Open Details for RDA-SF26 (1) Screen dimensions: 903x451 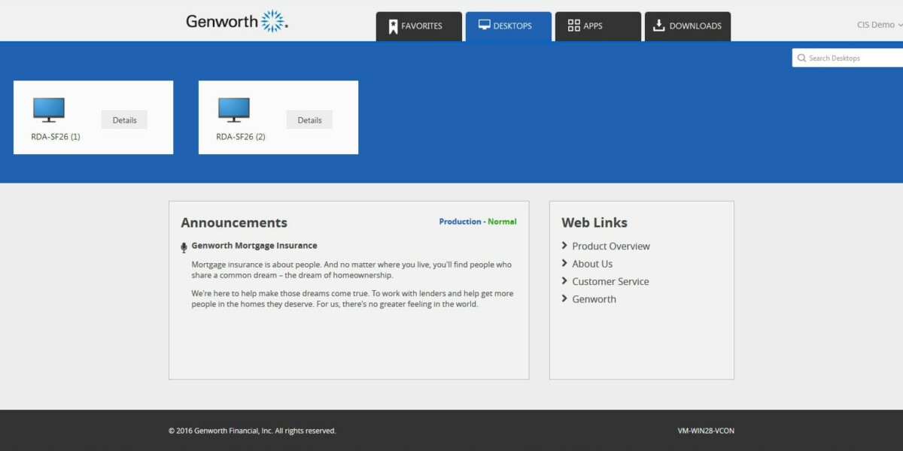click(x=125, y=120)
